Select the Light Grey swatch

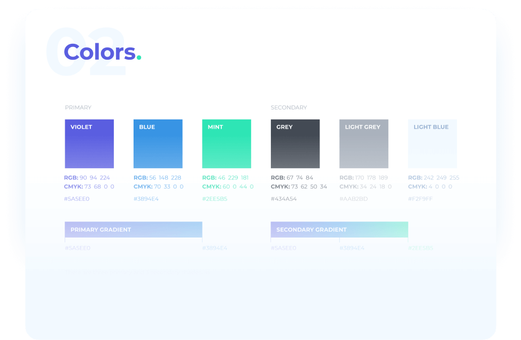tap(363, 144)
